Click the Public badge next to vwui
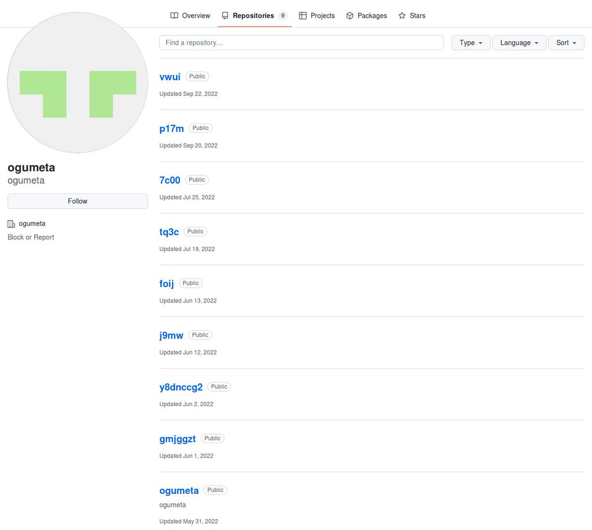Viewport: 592px width, 530px height. tap(197, 76)
